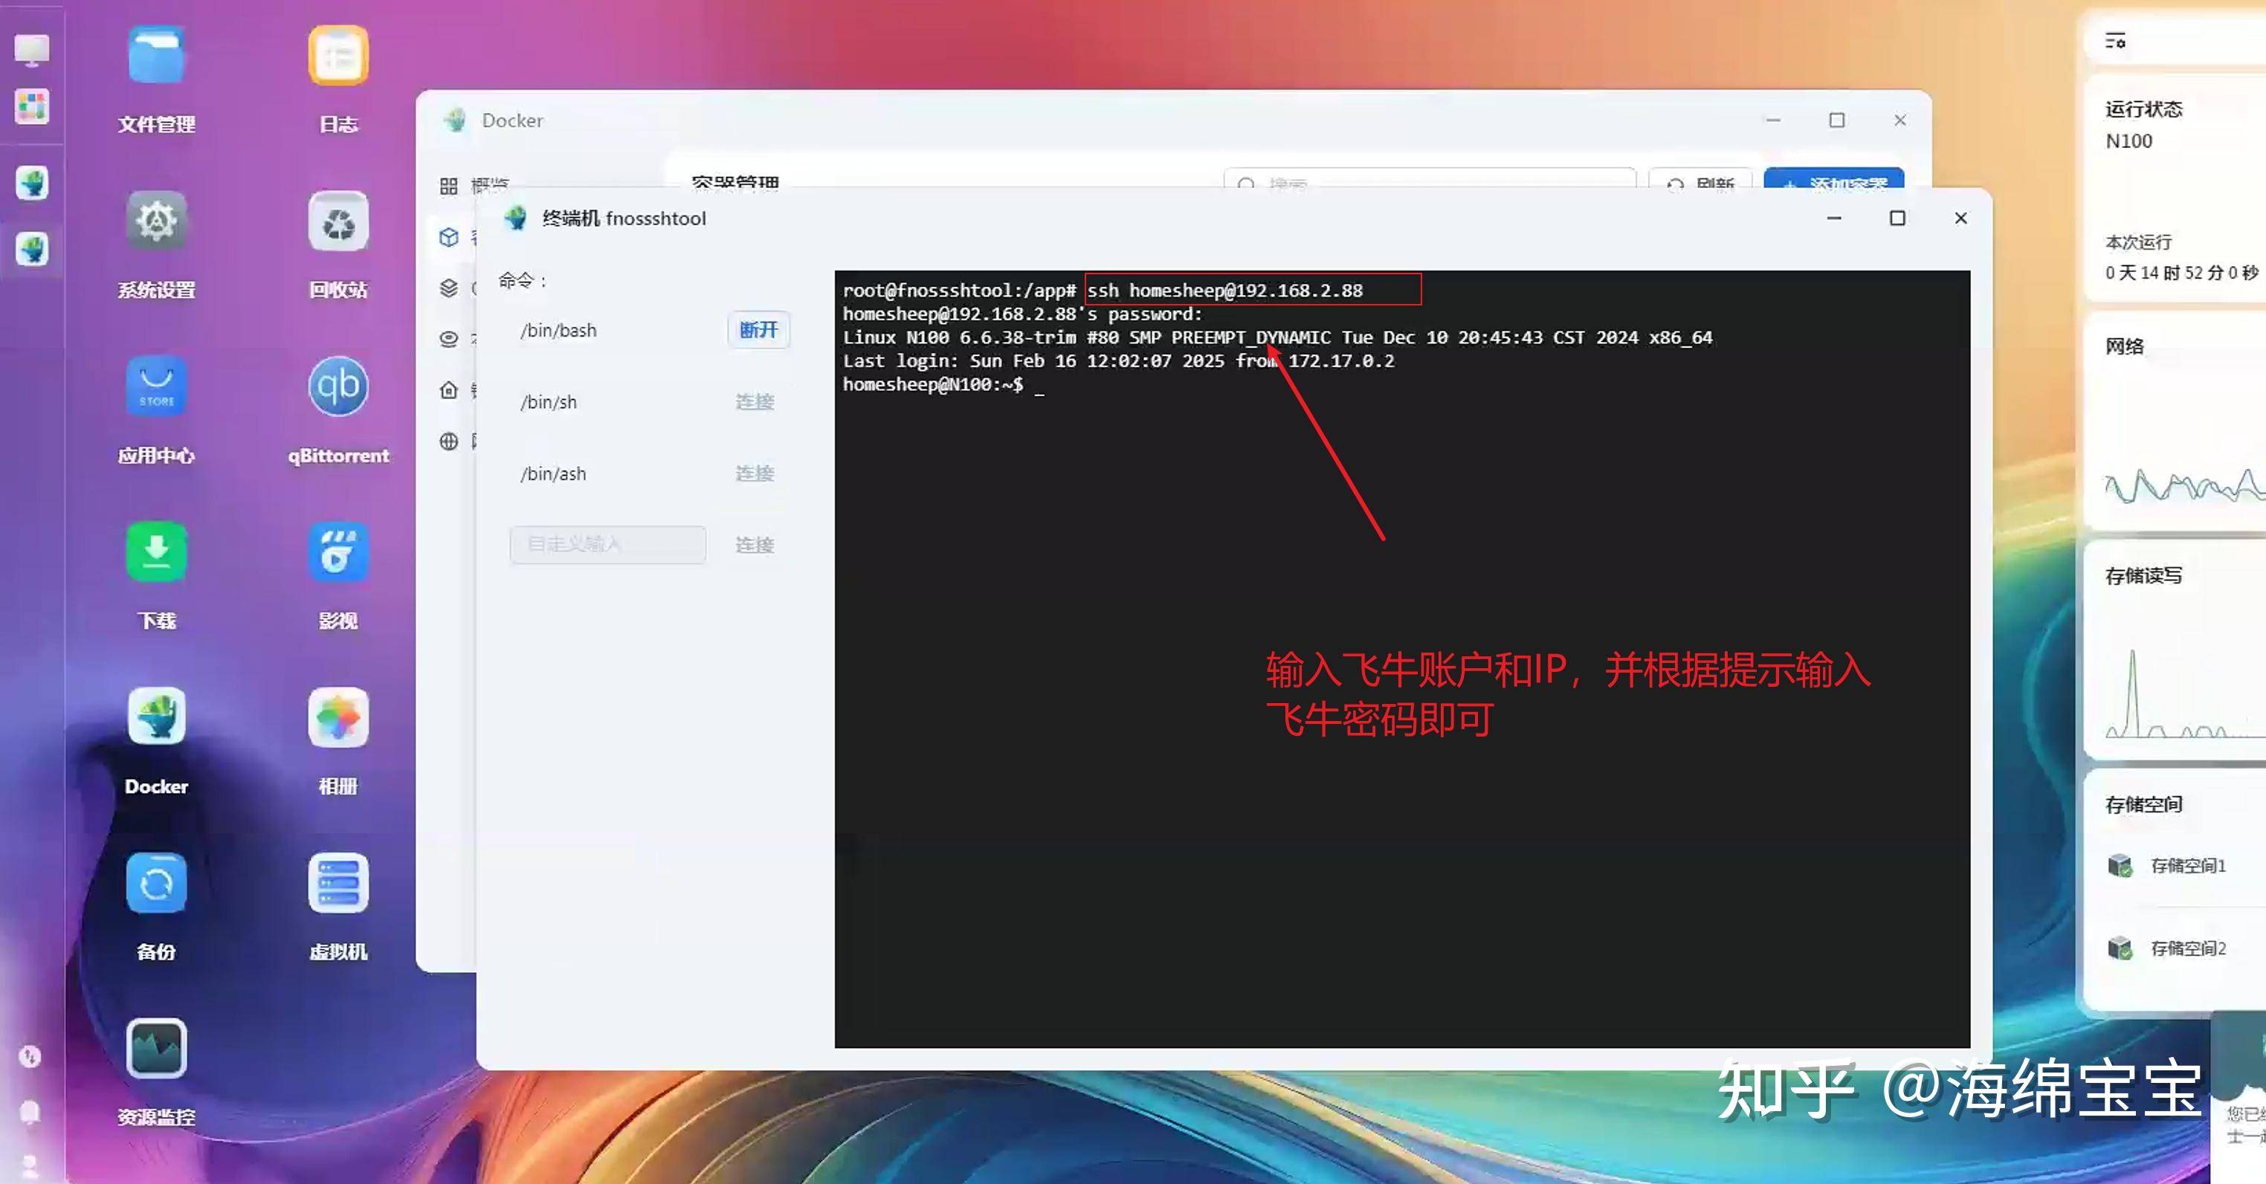Open the colorful launchpad grid icon in the dock

[32, 106]
